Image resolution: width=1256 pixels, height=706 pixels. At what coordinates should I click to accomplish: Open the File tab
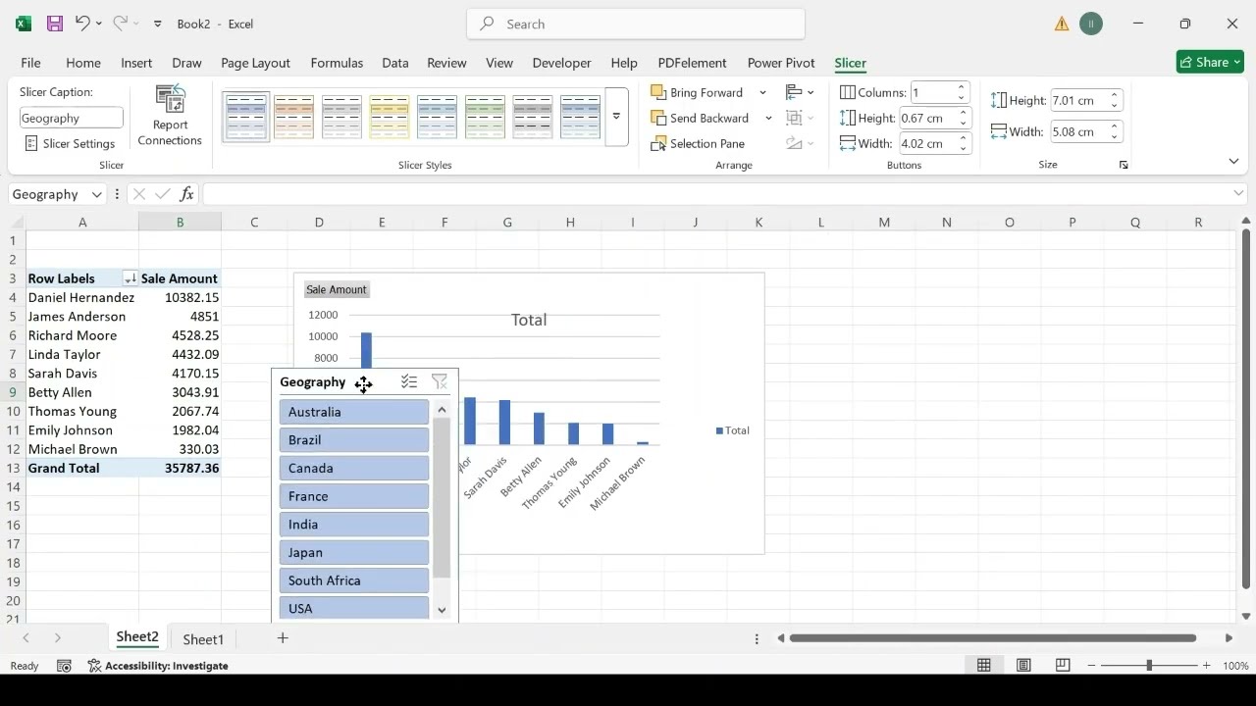tap(30, 63)
